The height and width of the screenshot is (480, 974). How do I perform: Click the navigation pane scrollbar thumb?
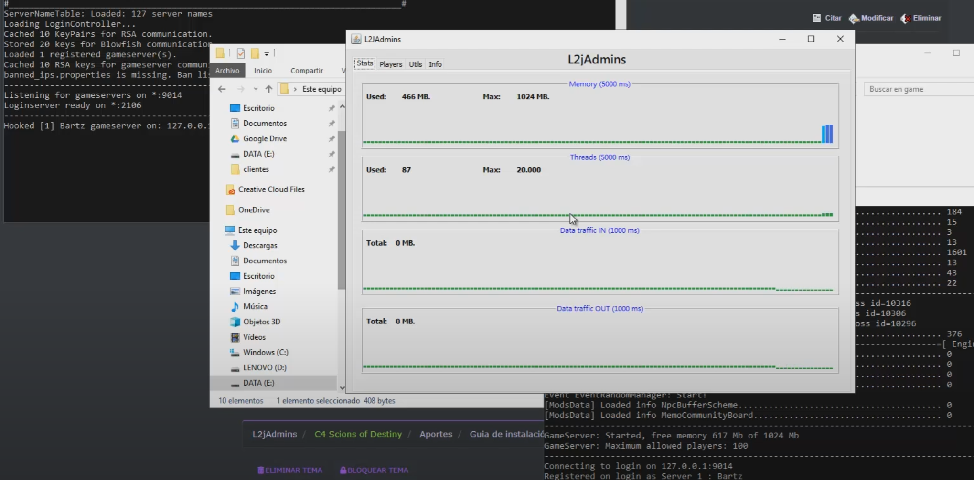pos(342,210)
